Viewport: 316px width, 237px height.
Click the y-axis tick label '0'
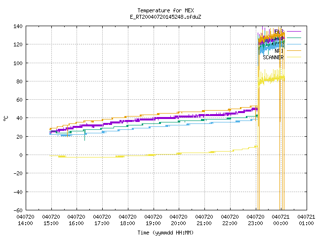click(x=21, y=155)
